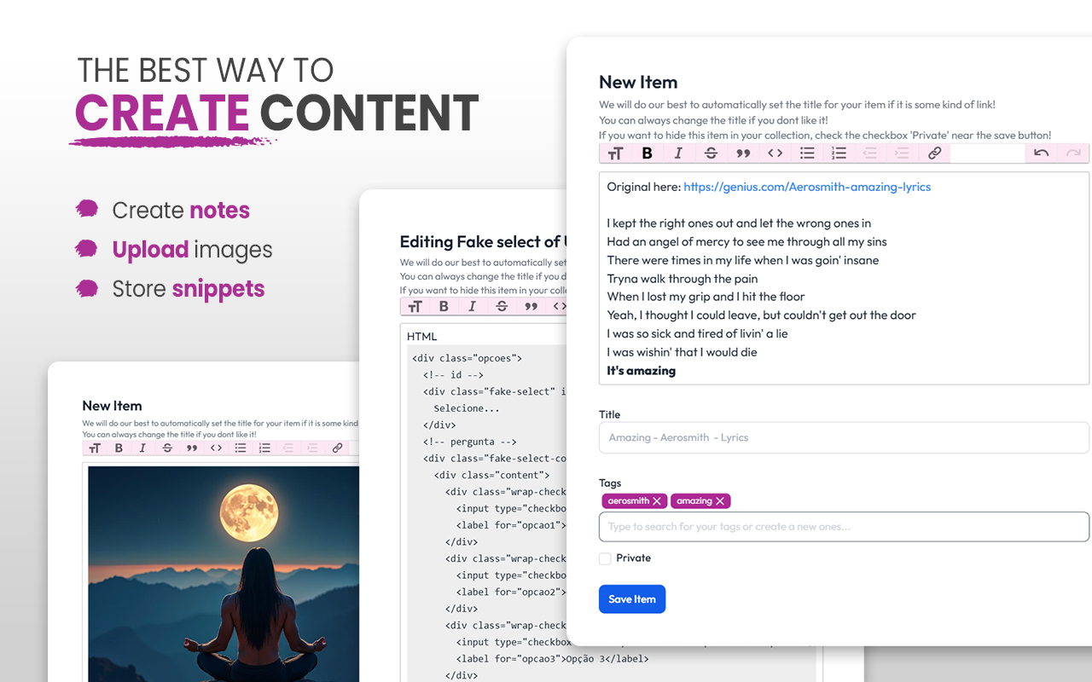Image resolution: width=1092 pixels, height=682 pixels.
Task: Outdent in moon image New Item toolbar
Action: (x=288, y=448)
